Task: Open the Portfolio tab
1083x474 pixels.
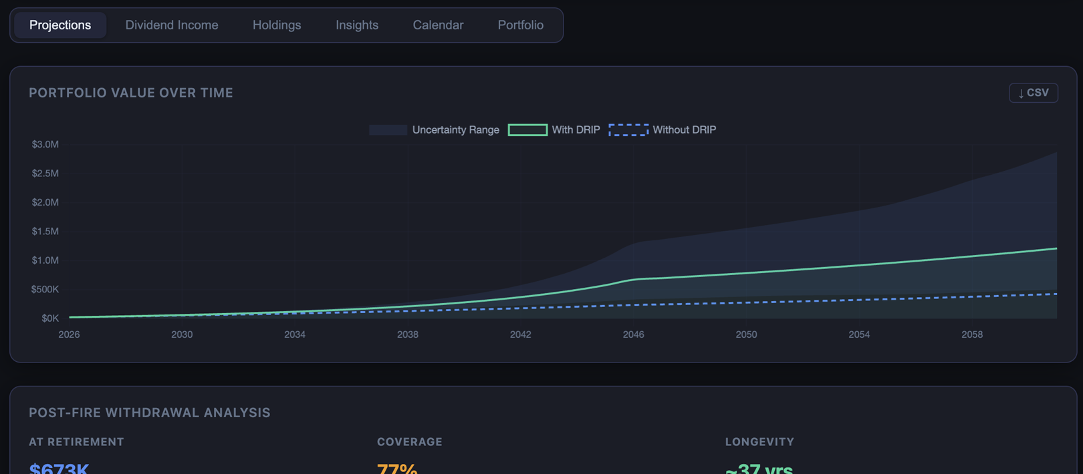Action: (x=520, y=25)
